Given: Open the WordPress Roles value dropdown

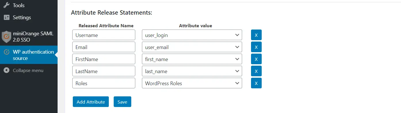Looking at the screenshot, I should click(192, 83).
